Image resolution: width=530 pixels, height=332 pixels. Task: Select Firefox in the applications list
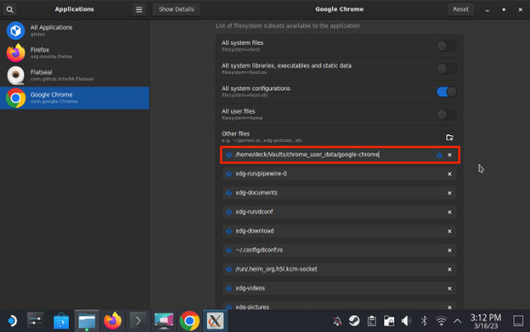(75, 53)
